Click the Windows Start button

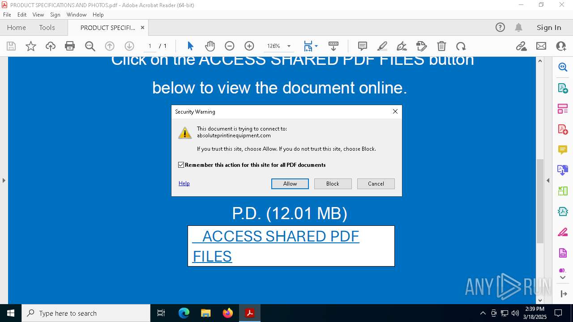11,313
